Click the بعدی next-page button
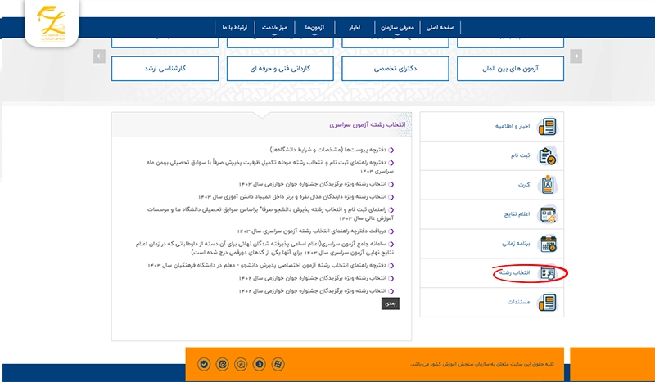This screenshot has width=655, height=382. click(x=391, y=303)
